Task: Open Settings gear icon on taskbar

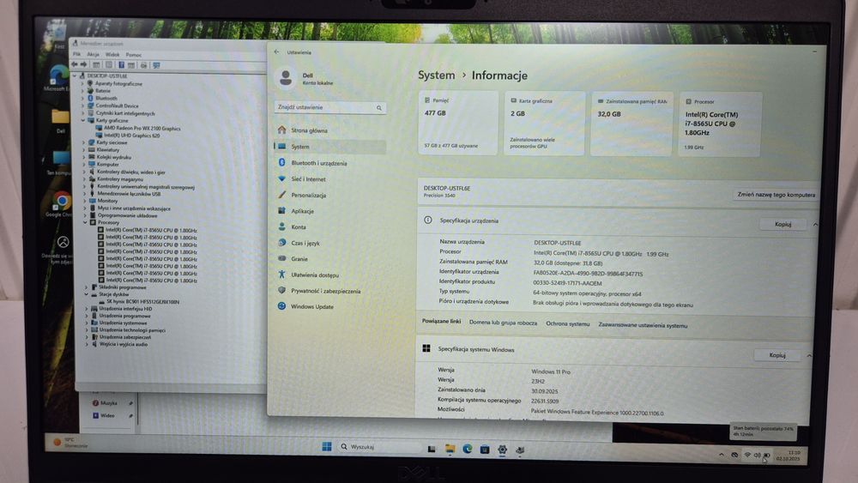Action: point(502,450)
